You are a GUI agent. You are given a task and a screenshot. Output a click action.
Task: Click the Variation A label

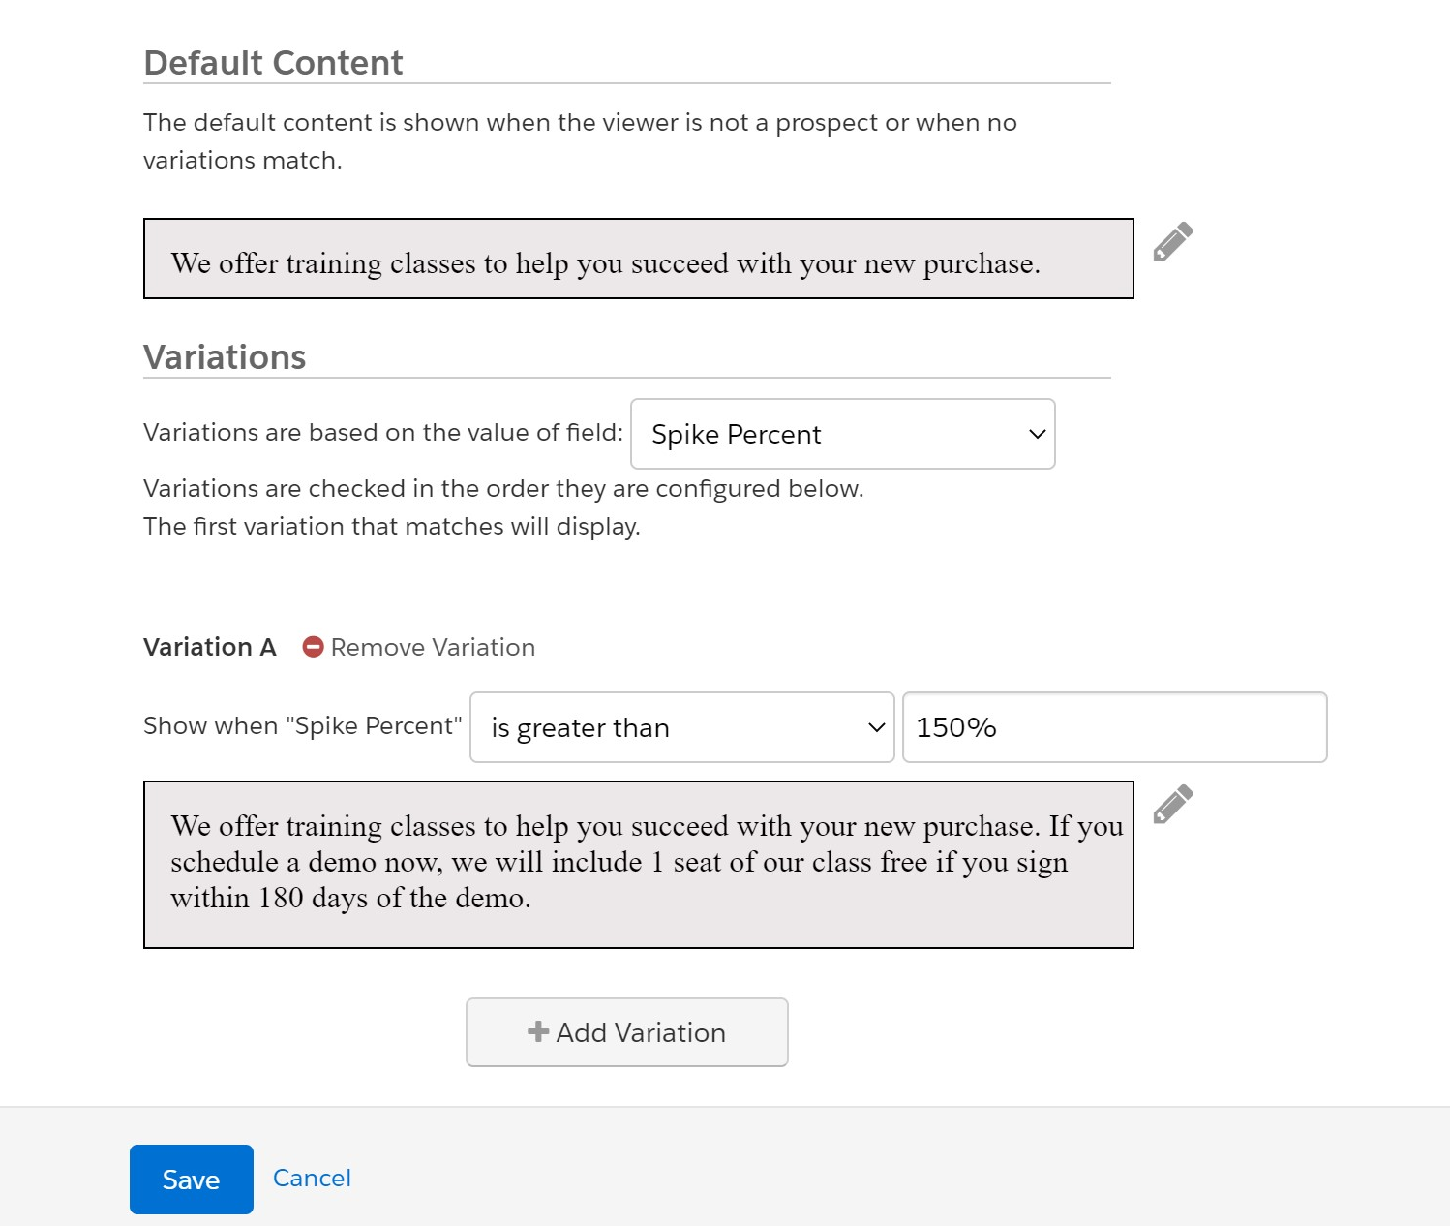210,647
